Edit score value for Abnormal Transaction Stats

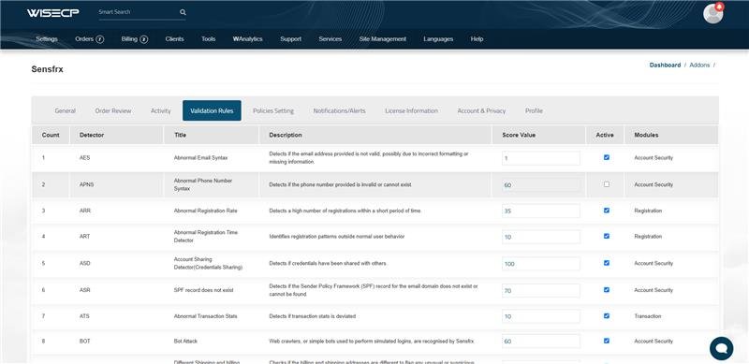pos(541,316)
